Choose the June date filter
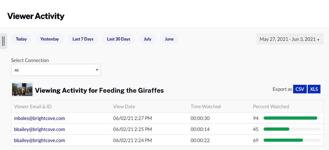The width and height of the screenshot is (329, 150). coord(169,39)
